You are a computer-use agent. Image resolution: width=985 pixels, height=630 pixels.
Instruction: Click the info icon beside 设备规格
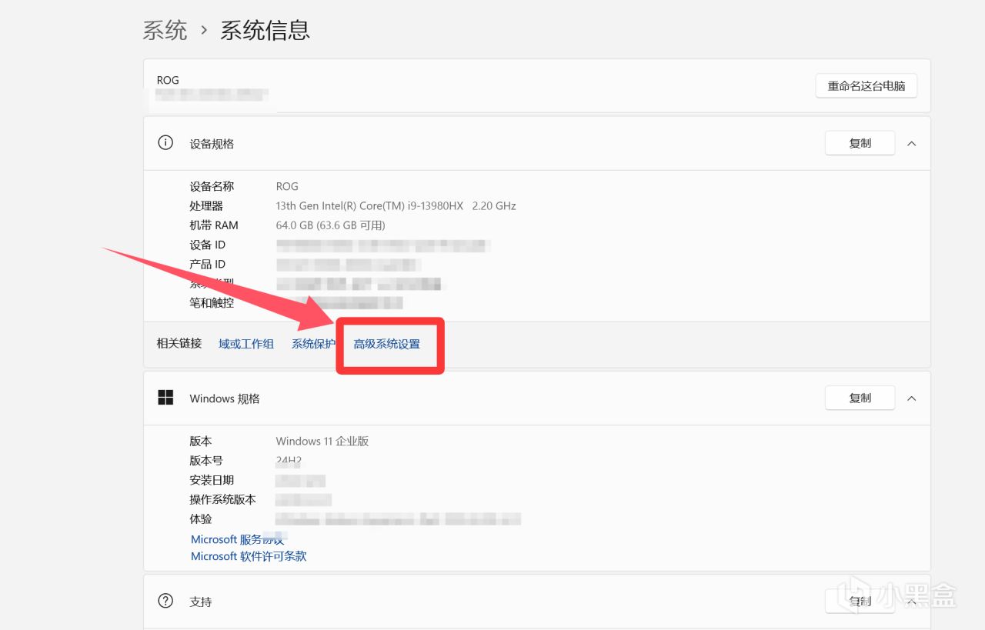[165, 143]
